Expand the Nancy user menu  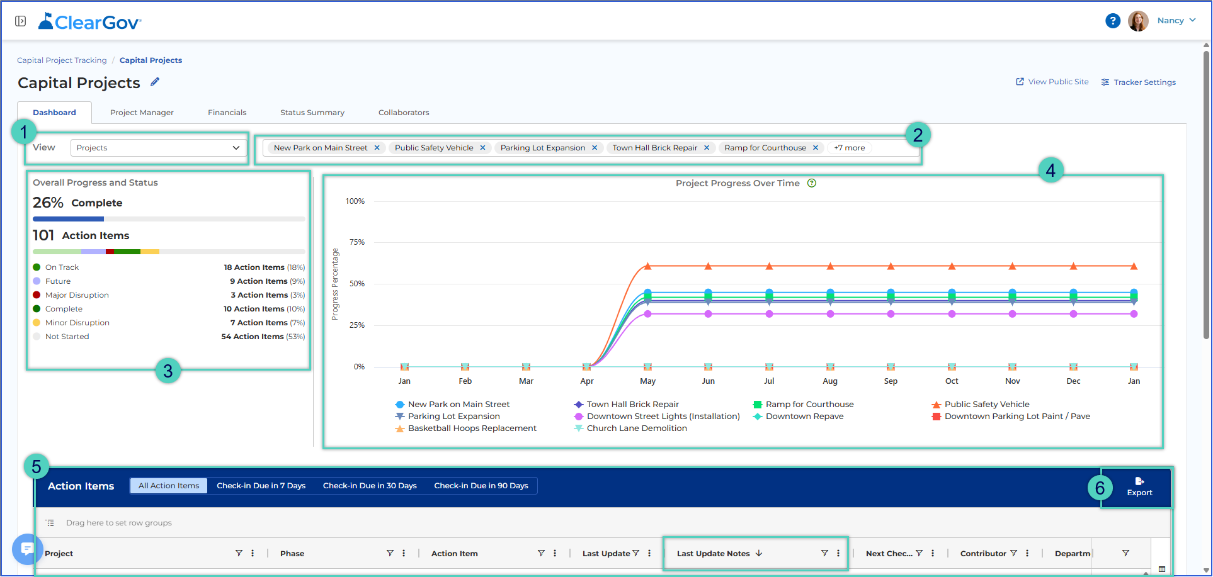1176,21
